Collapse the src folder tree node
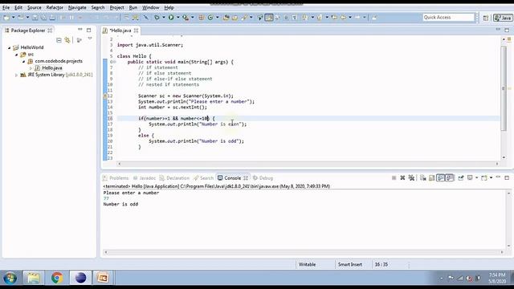This screenshot has width=514, height=289. point(16,55)
